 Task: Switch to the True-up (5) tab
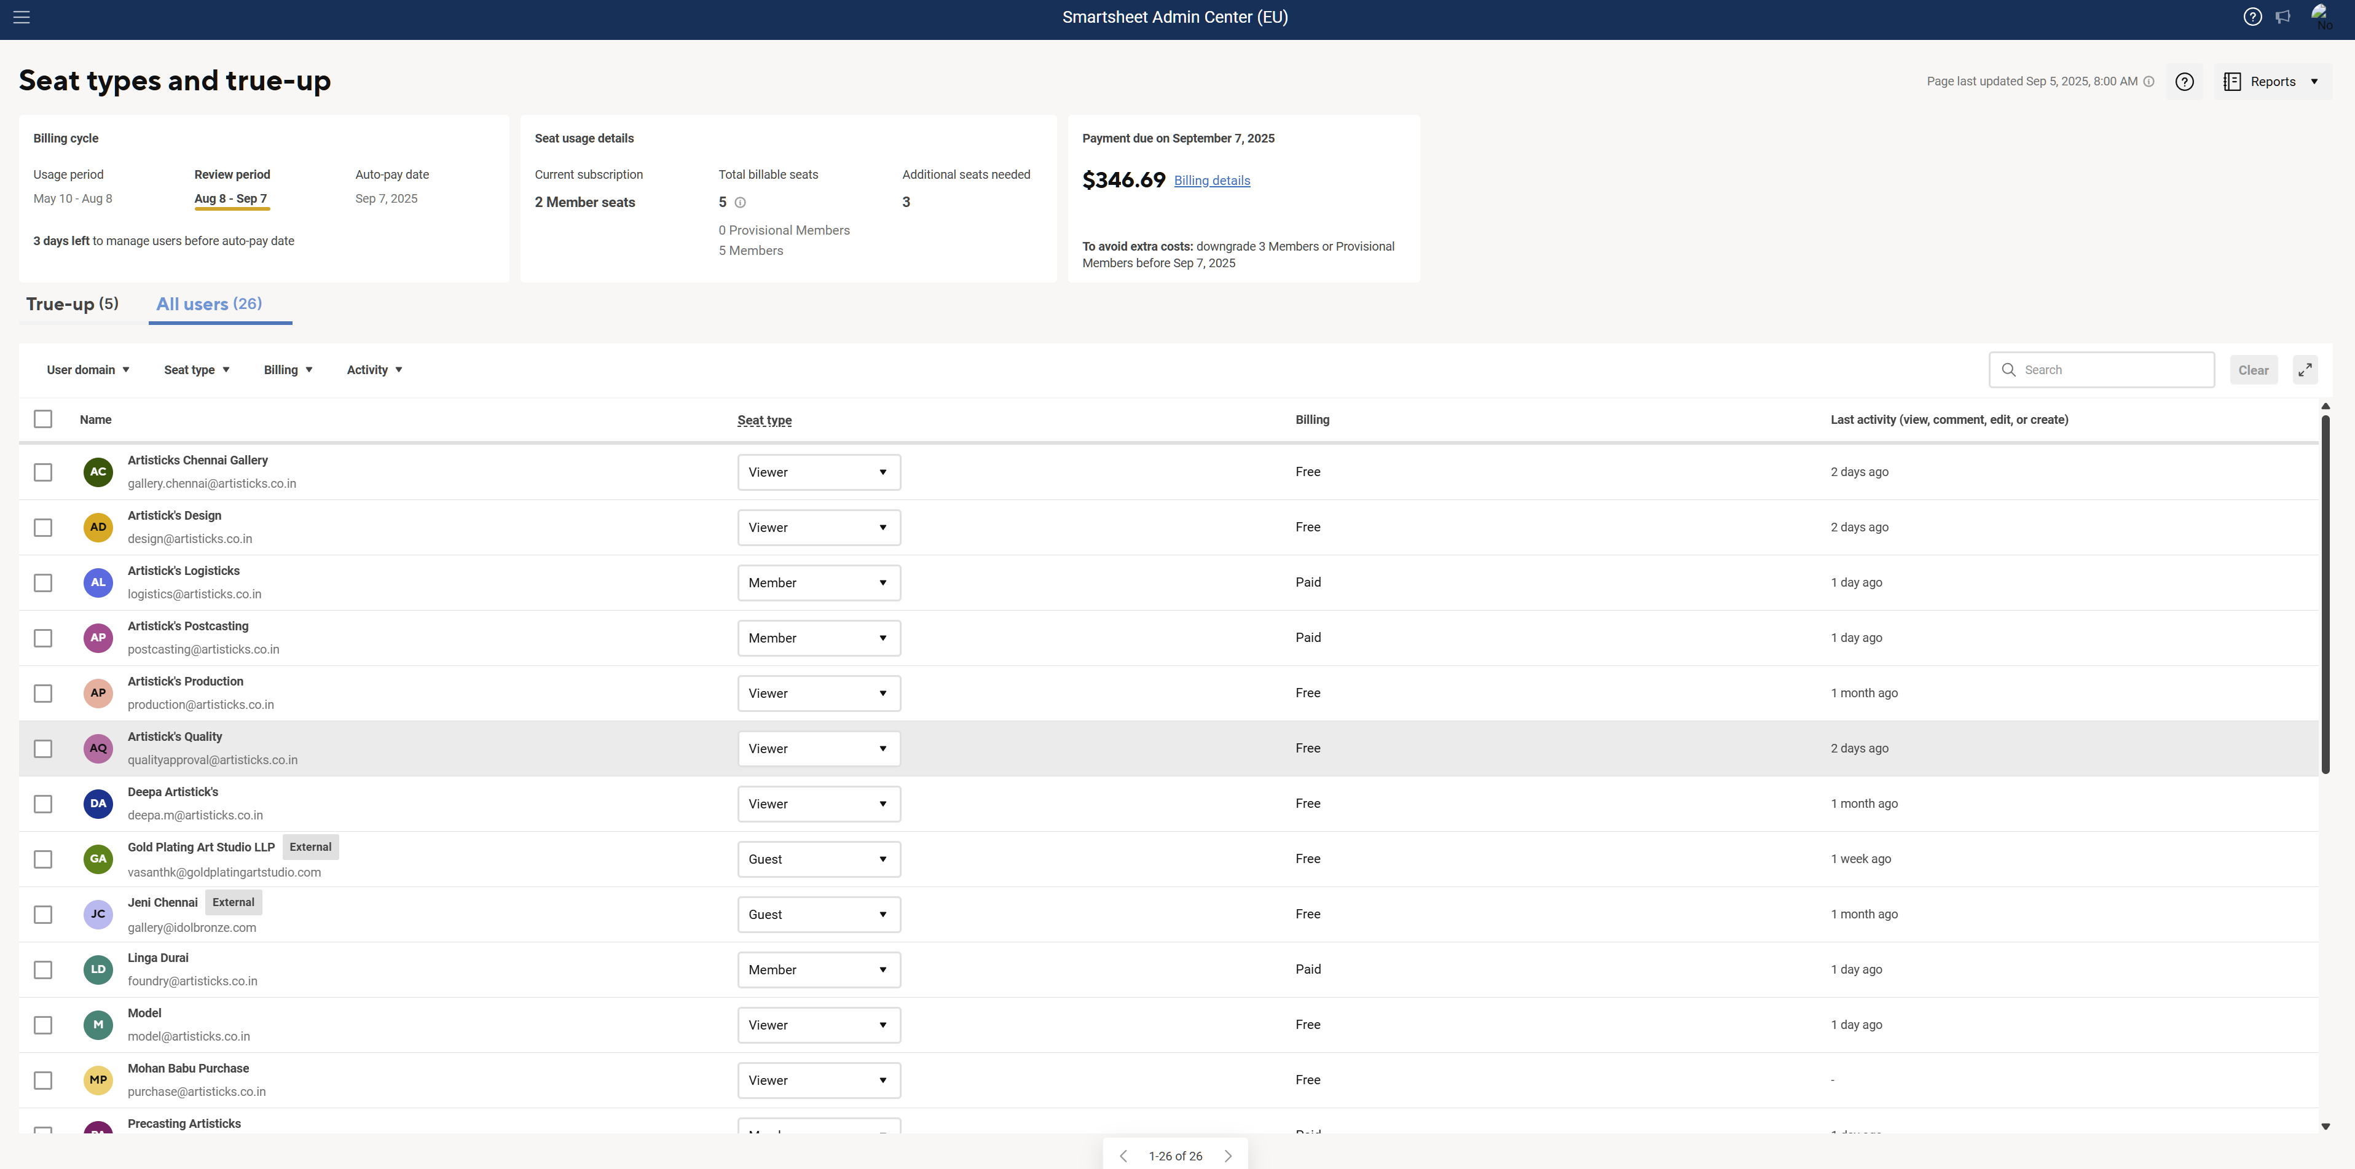tap(73, 304)
